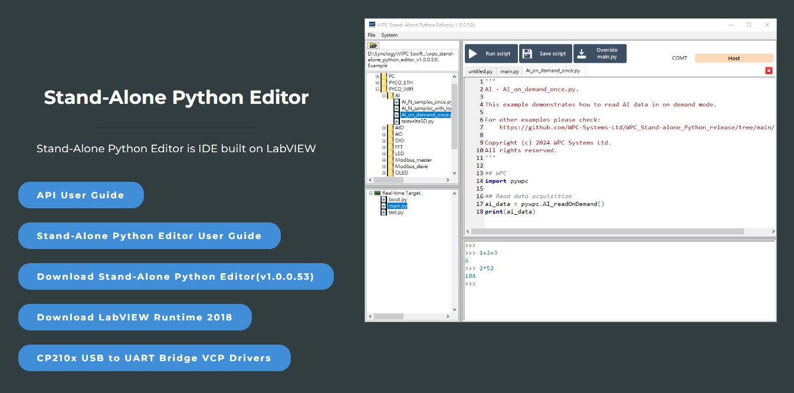Switch to the untitled.py tab
The height and width of the screenshot is (393, 794).
[480, 70]
